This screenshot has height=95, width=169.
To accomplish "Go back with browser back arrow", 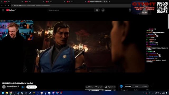I will 2,6.
